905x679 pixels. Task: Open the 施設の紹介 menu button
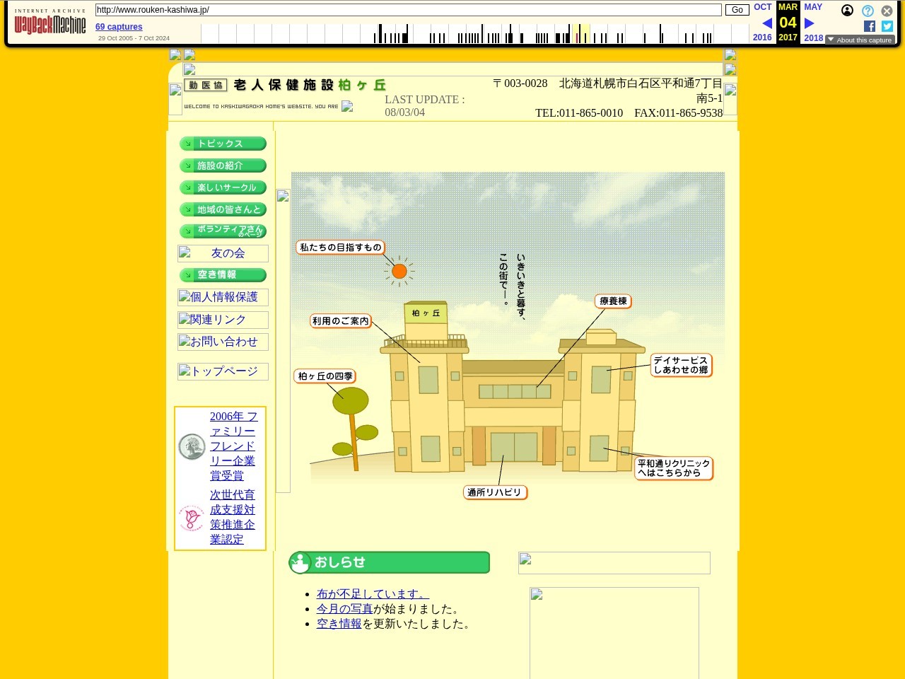click(x=223, y=166)
